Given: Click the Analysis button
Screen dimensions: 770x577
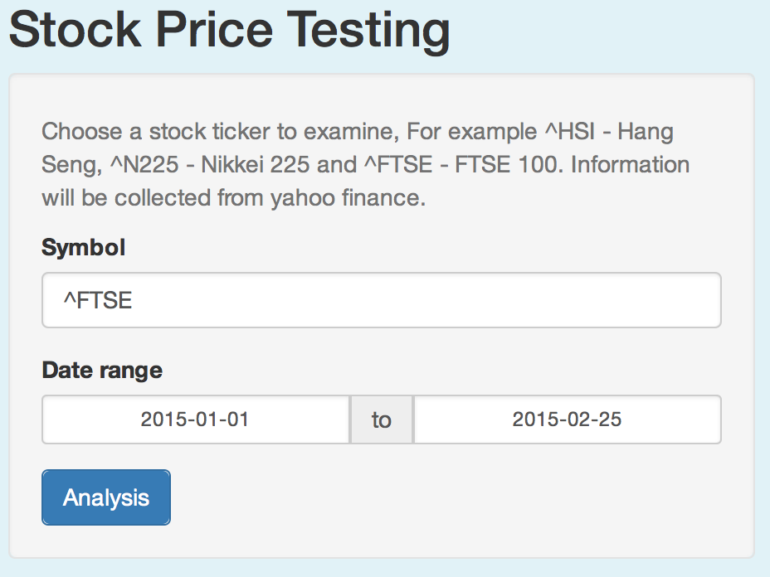Looking at the screenshot, I should coord(106,497).
